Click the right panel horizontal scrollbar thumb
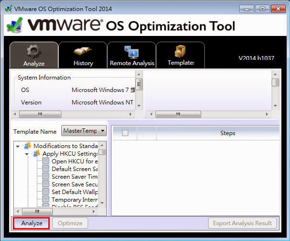Image resolution: width=290 pixels, height=241 pixels. point(178,114)
